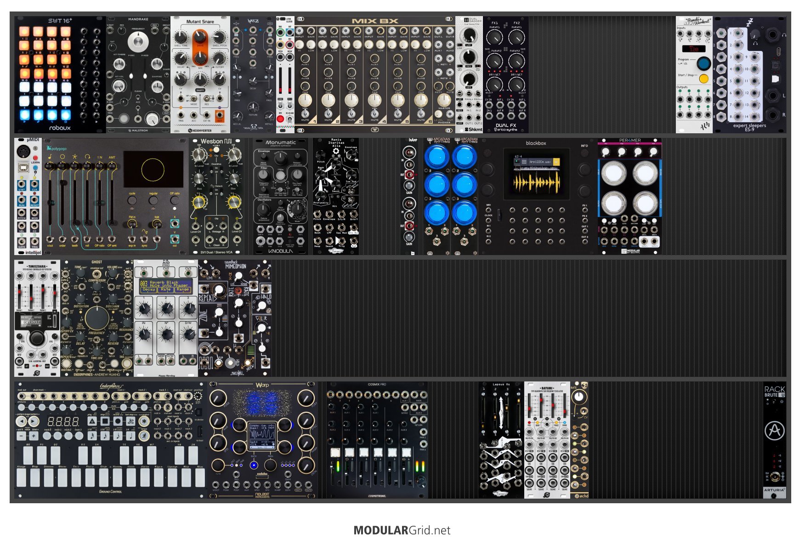Flip the channel 1 MUTE switch on MIX BX
Image resolution: width=805 pixels, height=540 pixels.
(305, 114)
